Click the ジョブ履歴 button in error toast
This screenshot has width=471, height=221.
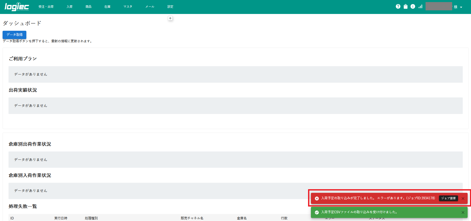point(448,198)
